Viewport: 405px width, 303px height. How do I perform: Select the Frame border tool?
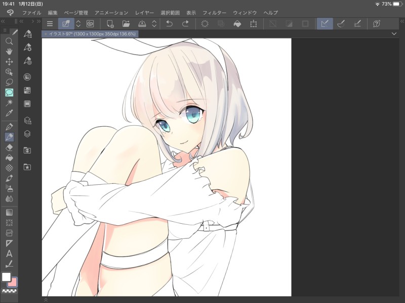[x=9, y=233]
